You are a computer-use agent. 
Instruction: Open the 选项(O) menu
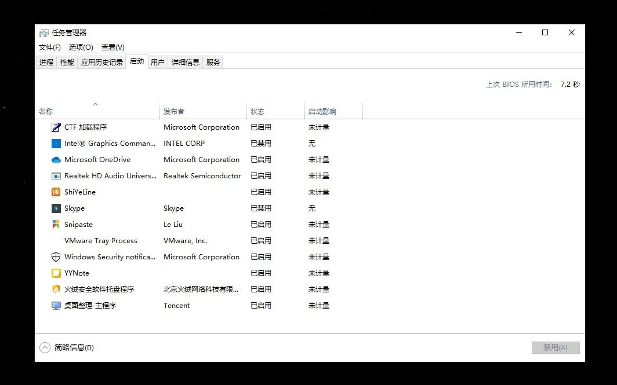pyautogui.click(x=81, y=47)
